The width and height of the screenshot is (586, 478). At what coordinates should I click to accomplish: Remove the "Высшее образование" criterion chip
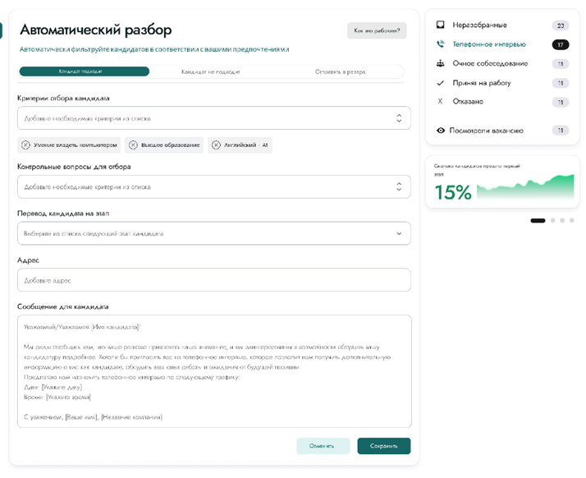pyautogui.click(x=134, y=145)
